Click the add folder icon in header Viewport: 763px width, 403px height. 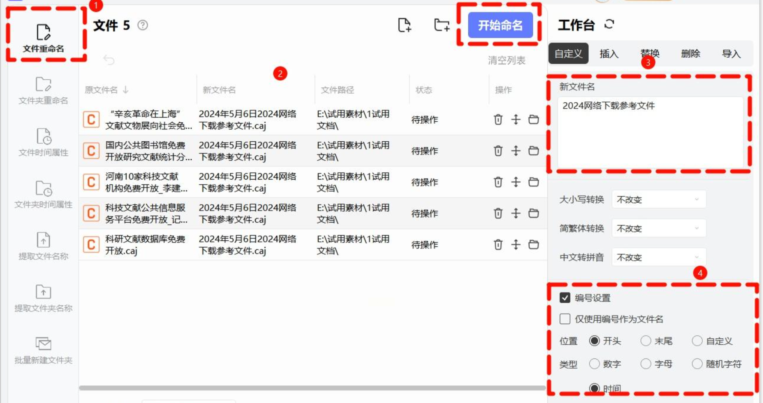441,25
